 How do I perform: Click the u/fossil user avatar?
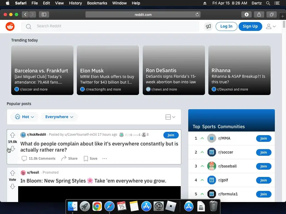(x=23, y=172)
